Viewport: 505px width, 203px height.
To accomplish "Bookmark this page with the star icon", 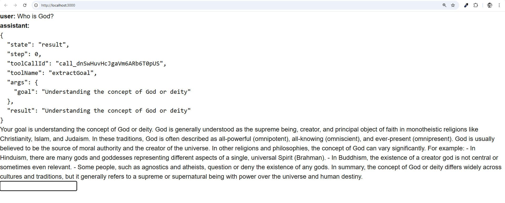I will (x=453, y=5).
